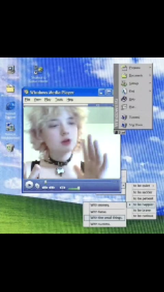Click the Run icon in Start menu
164x292 pixels.
[124, 107]
